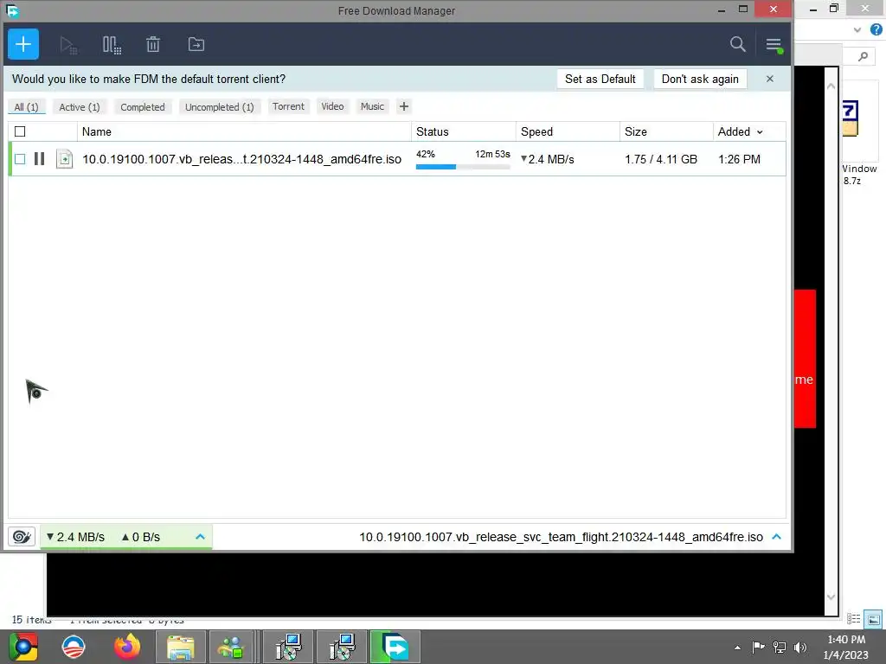The width and height of the screenshot is (886, 664).
Task: Click the Explorer window search magnifier
Action: (x=863, y=56)
